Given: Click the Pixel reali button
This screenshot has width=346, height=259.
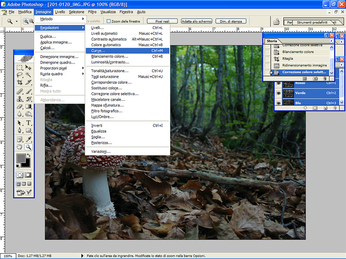Looking at the screenshot, I should pos(162,21).
